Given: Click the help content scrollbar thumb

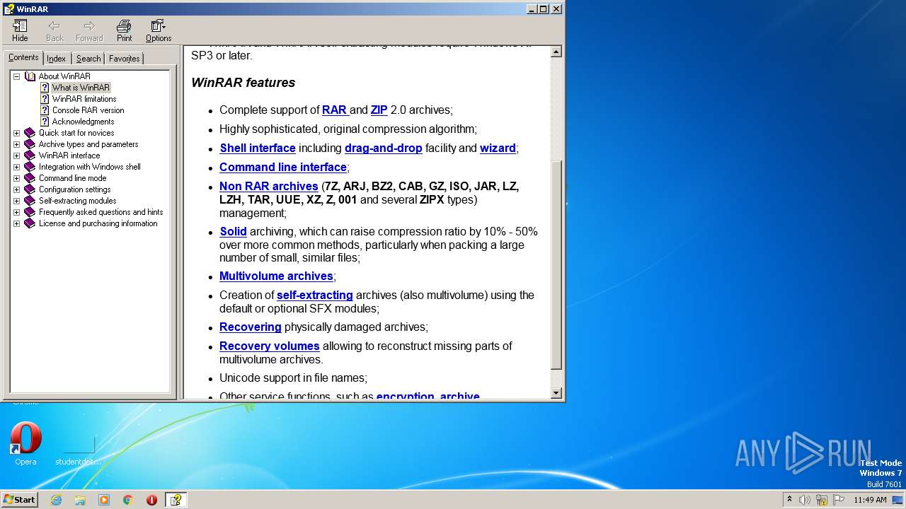Looking at the screenshot, I should point(556,264).
